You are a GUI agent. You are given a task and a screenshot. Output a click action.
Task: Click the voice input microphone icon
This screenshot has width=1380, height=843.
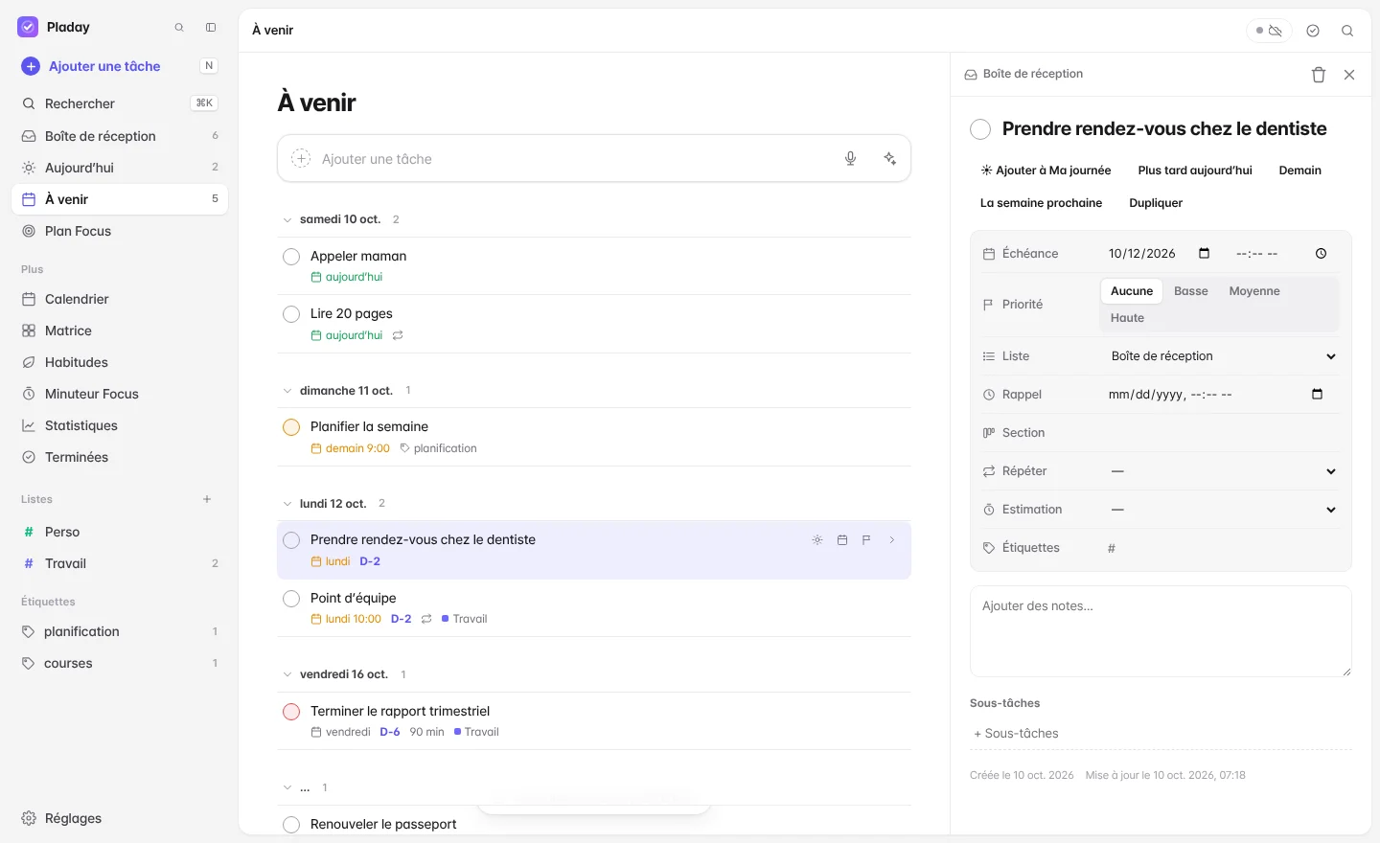[850, 159]
